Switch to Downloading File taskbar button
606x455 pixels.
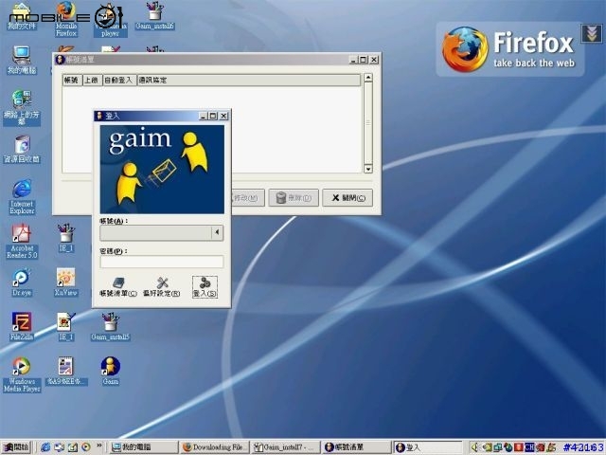(x=215, y=447)
